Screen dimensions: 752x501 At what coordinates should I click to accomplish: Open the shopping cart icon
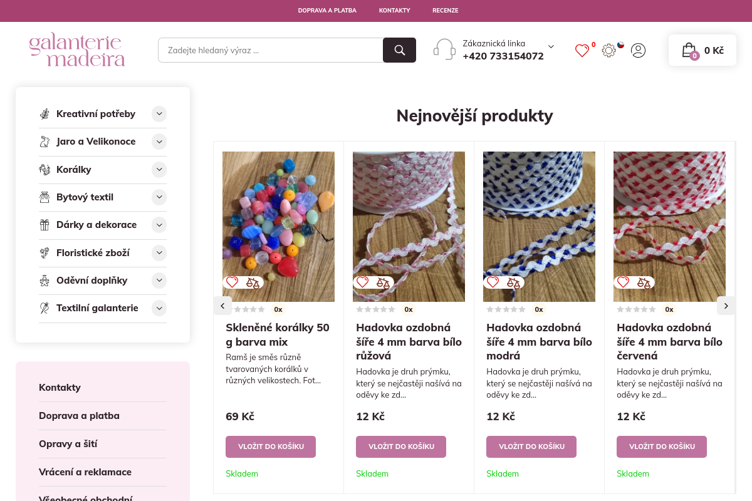tap(689, 50)
